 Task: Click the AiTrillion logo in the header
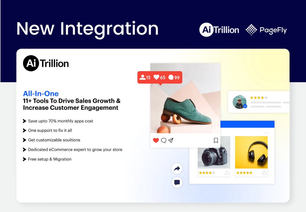[x=219, y=30]
